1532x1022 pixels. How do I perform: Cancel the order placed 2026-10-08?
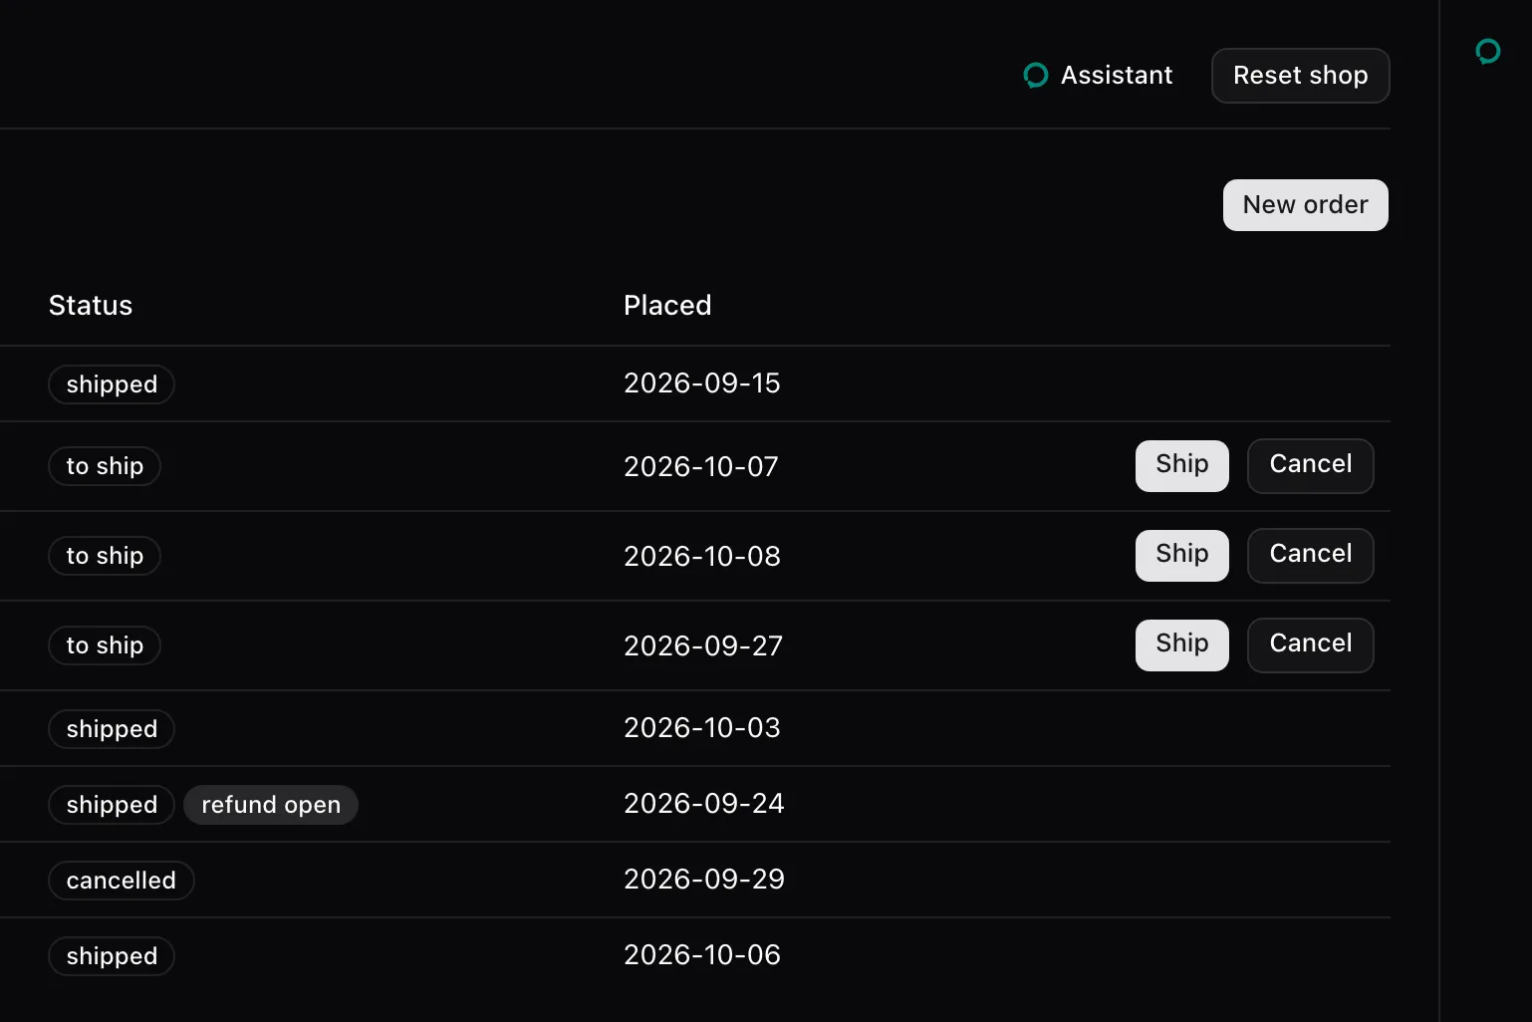click(x=1311, y=556)
